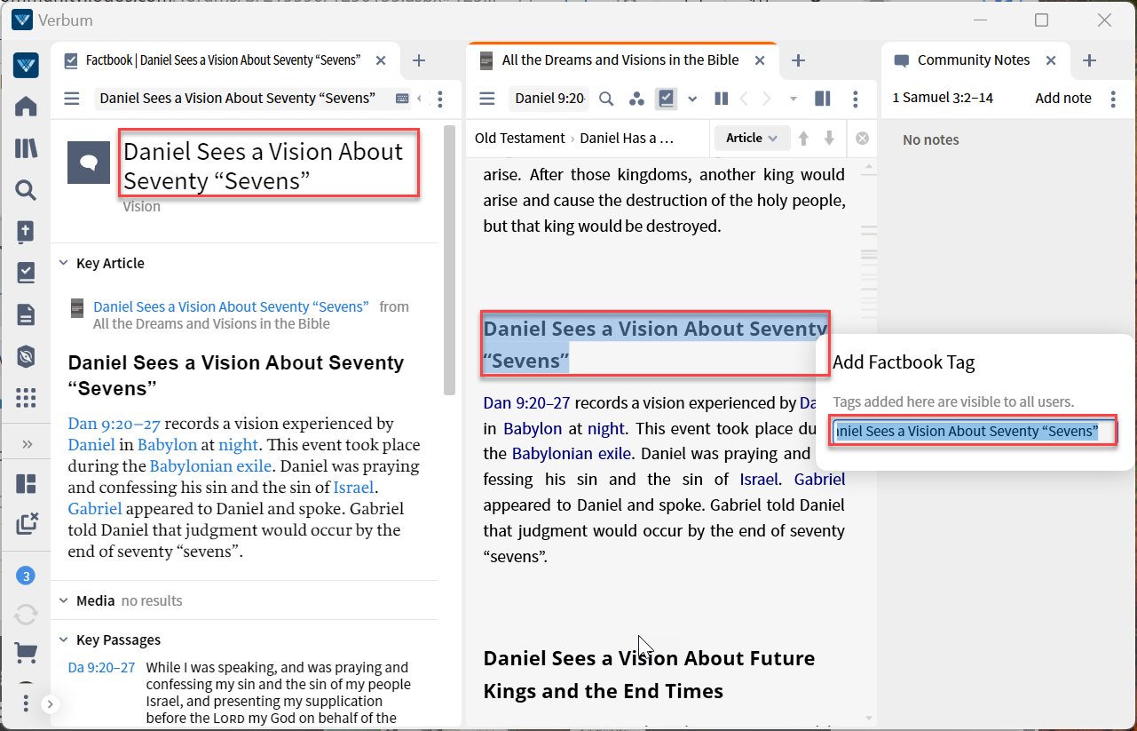Click the Add Factbook Tag text field
Viewport: 1137px width, 731px height.
(973, 431)
